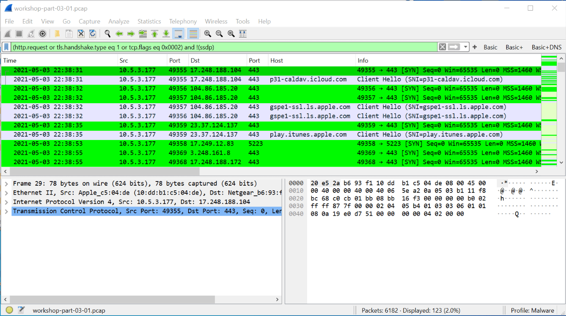Select the SYN packet to port 5223
This screenshot has height=316, width=566.
coord(271,144)
